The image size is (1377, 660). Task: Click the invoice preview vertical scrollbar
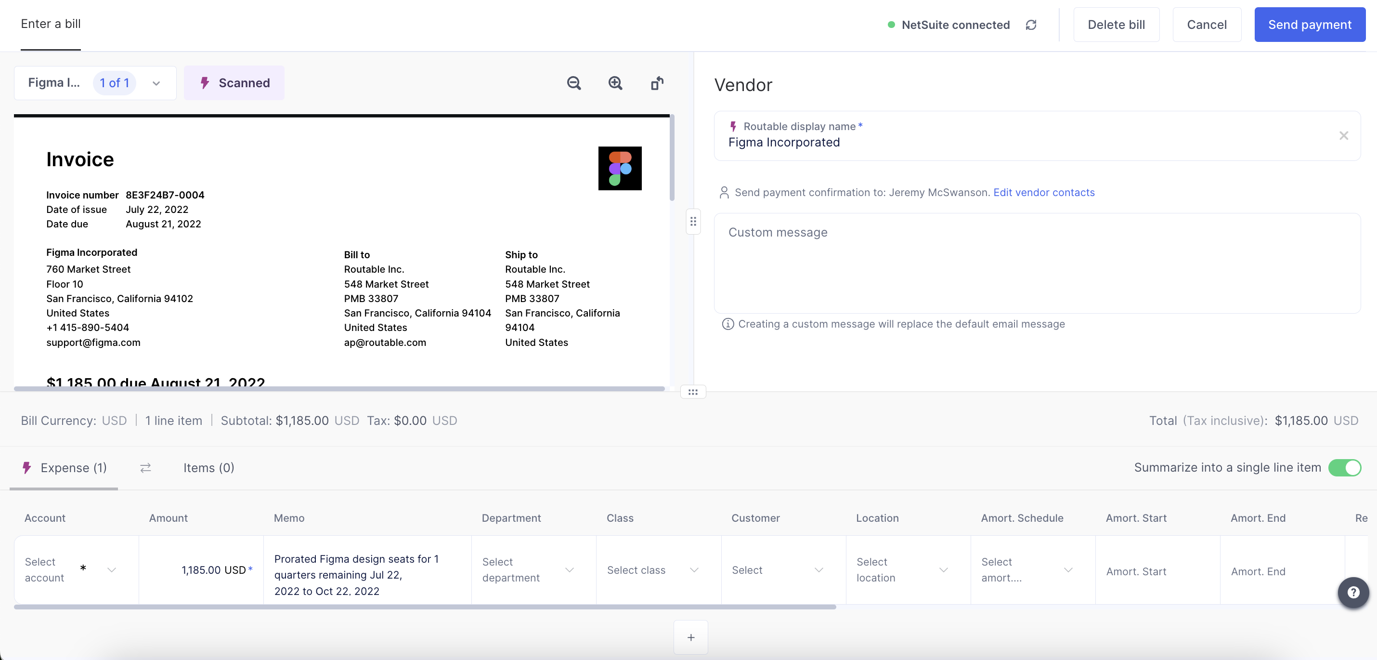coord(672,158)
